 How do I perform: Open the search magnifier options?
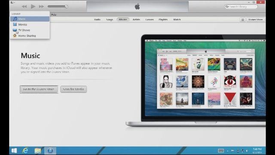[x=227, y=7]
